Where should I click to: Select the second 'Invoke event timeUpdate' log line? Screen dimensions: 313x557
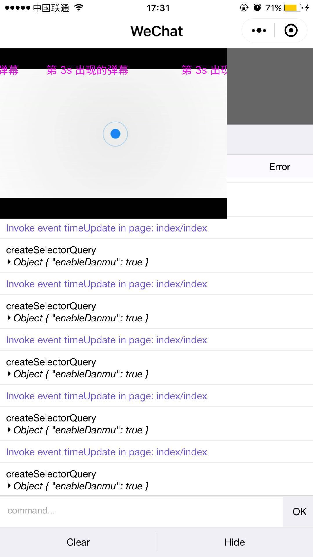pos(106,284)
